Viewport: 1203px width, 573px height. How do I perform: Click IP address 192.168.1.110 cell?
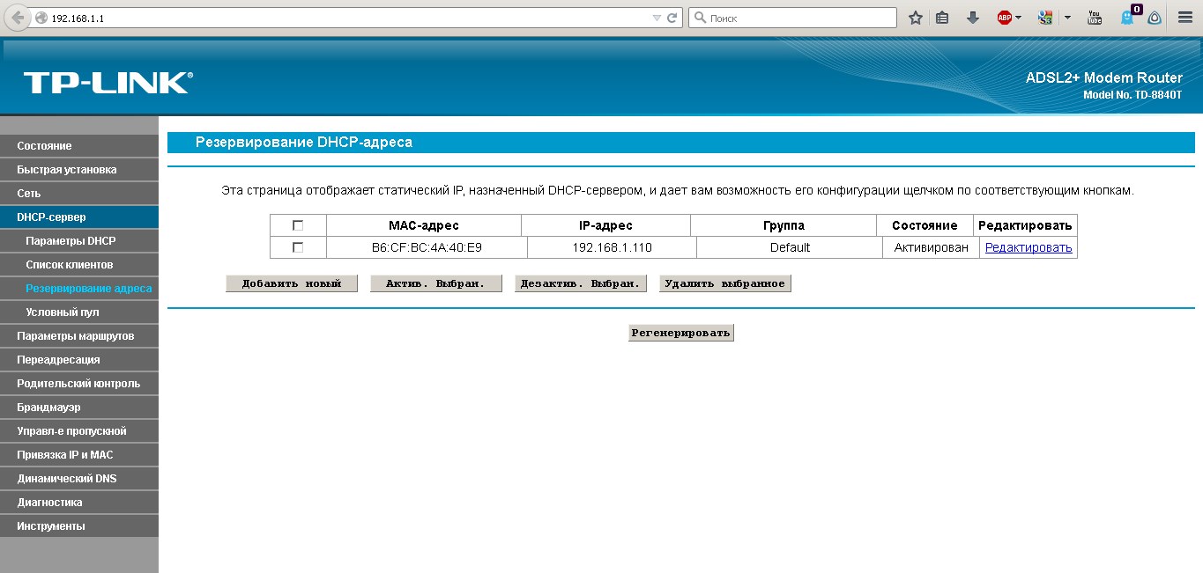[x=612, y=247]
